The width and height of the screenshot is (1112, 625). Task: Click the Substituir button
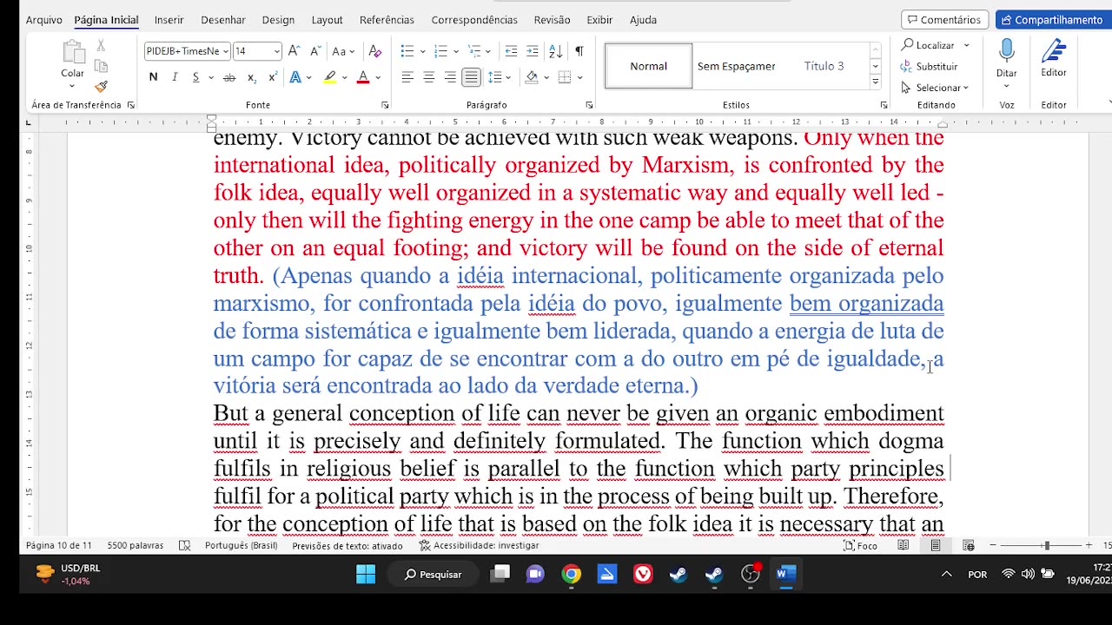[x=930, y=66]
